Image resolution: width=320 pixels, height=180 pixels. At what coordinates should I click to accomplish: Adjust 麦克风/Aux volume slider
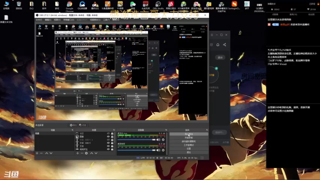coord(136,140)
